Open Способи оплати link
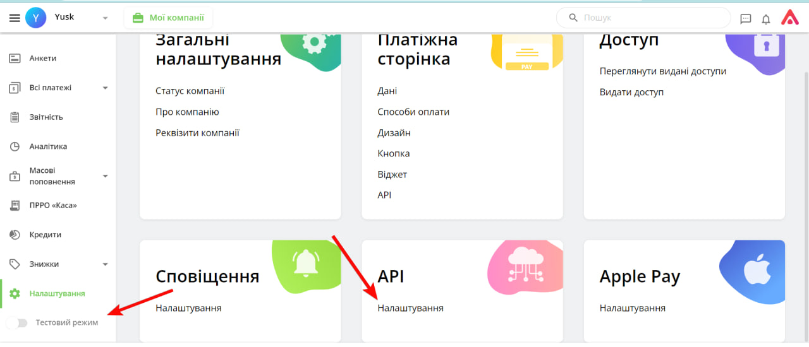The height and width of the screenshot is (347, 809). click(x=413, y=112)
